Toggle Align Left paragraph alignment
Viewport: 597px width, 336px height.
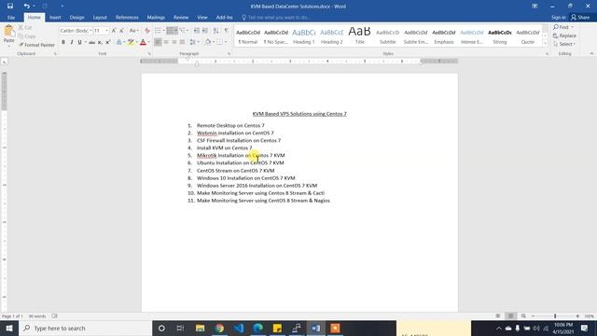158,42
